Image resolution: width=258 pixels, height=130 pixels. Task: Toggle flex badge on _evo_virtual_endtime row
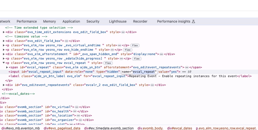pos(135,45)
